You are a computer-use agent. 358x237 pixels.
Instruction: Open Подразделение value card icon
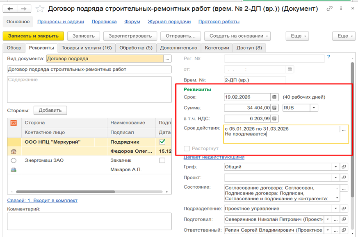[x=344, y=208]
